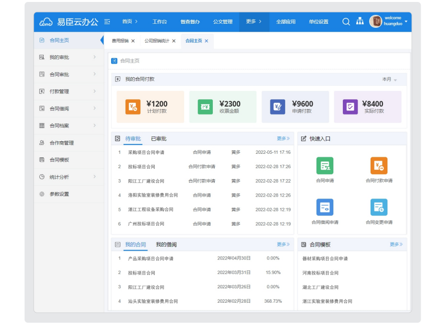Open the welcome huangduo user dropdown arrow

pyautogui.click(x=406, y=21)
